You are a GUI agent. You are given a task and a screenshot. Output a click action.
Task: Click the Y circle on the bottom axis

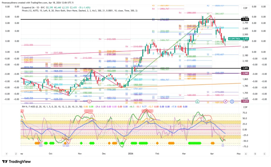click(6, 154)
